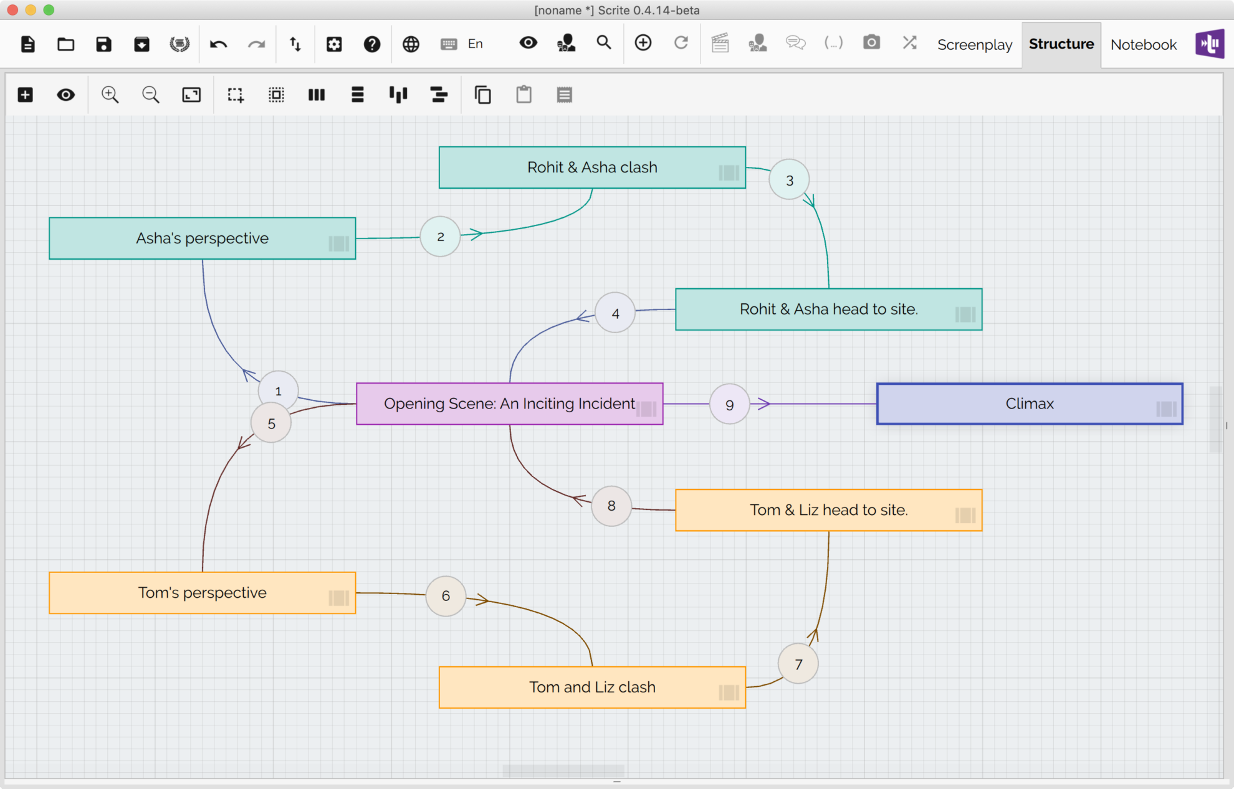The width and height of the screenshot is (1234, 789).
Task: Open the Notebook tab
Action: click(x=1143, y=44)
